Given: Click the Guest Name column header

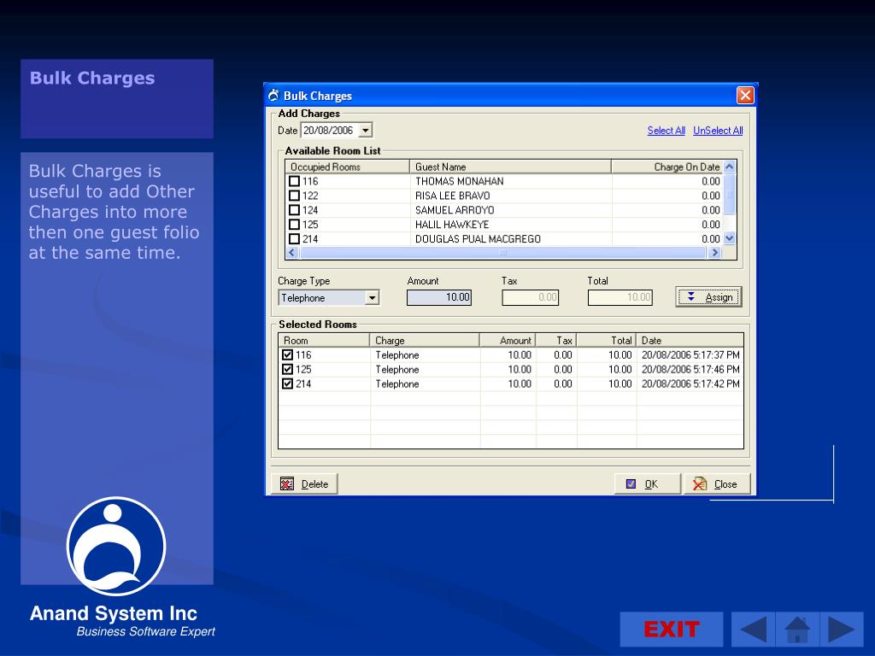Looking at the screenshot, I should coord(510,167).
